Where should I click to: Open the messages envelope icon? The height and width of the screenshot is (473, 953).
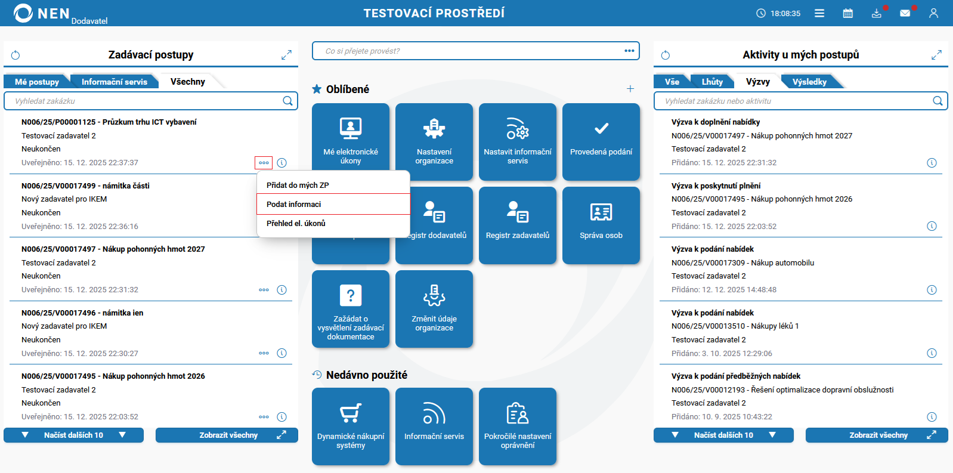(905, 13)
